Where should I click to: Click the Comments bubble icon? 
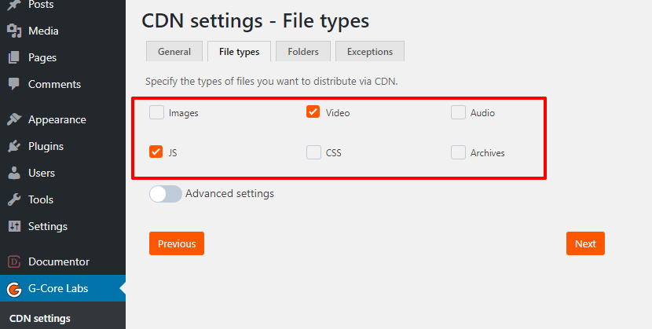coord(13,84)
